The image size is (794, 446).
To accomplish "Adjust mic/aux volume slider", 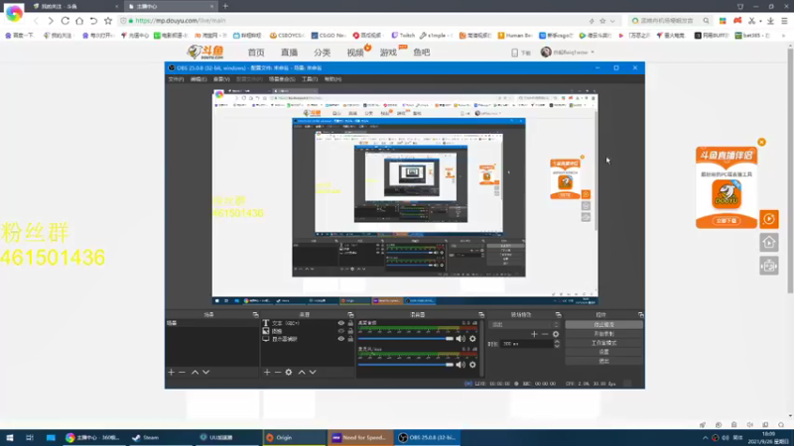I will click(405, 365).
